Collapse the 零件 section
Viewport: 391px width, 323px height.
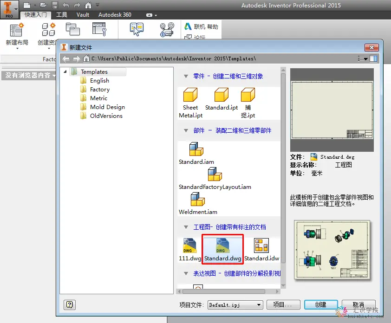tap(186, 76)
